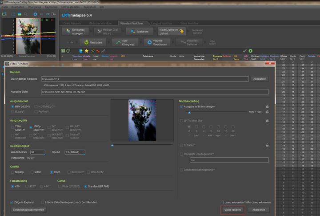Click the clock icon in table toolbar

point(68,51)
